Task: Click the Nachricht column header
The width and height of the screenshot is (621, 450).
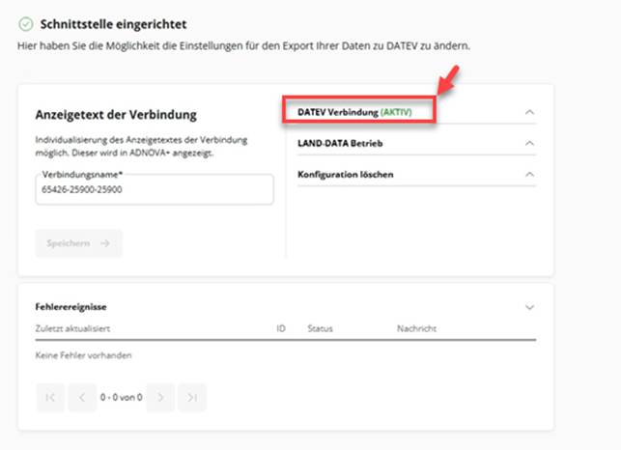Action: [416, 328]
